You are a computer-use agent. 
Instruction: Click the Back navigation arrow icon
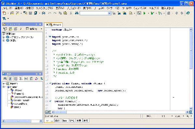[176, 13]
